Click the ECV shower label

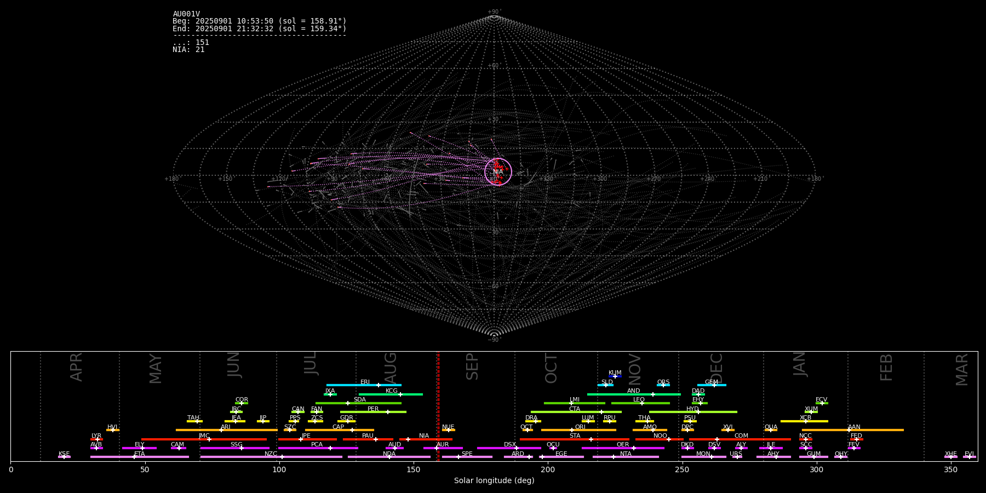pyautogui.click(x=822, y=399)
